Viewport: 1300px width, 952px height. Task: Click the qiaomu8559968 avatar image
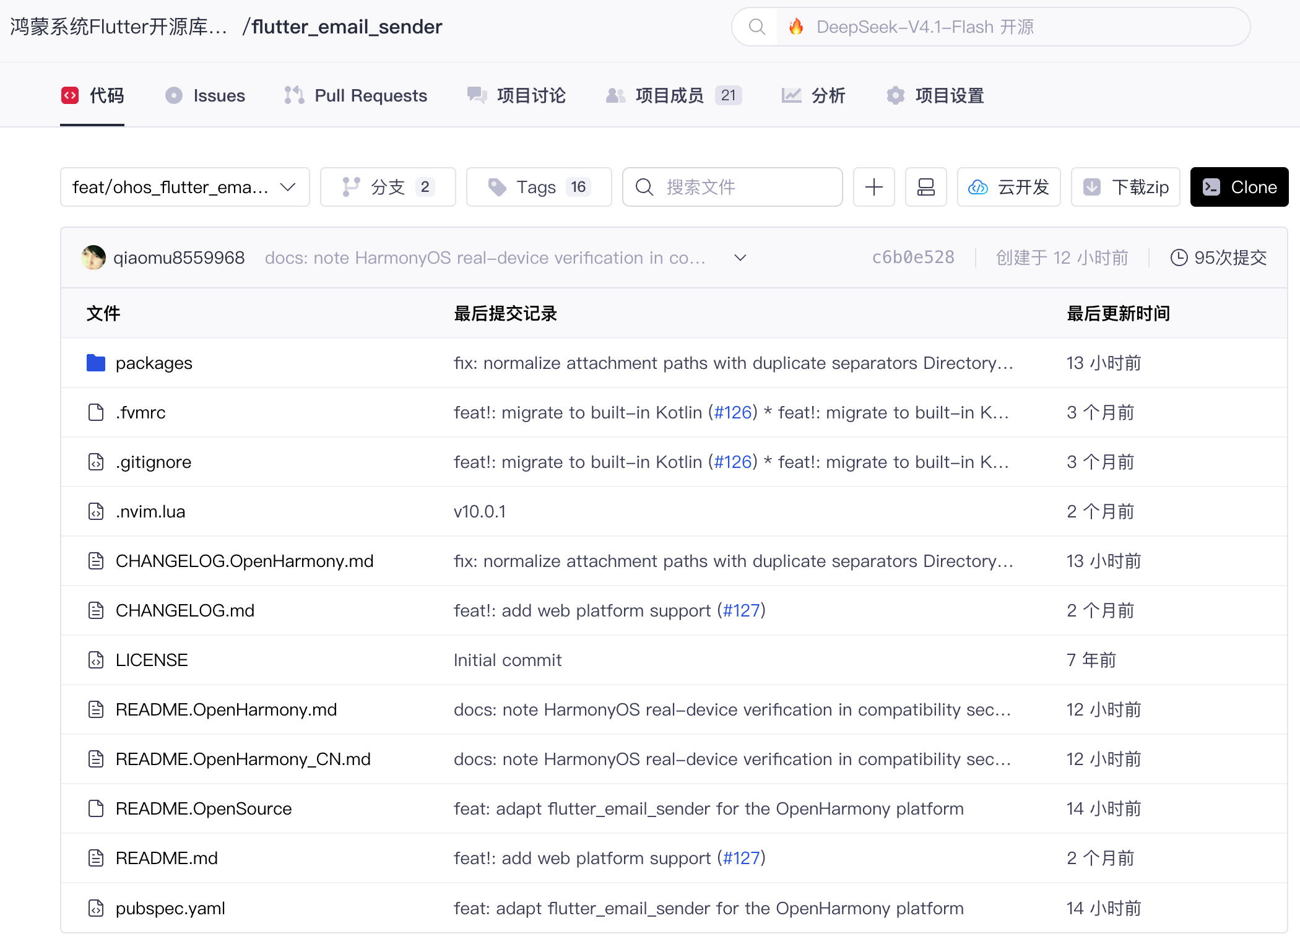coord(93,257)
